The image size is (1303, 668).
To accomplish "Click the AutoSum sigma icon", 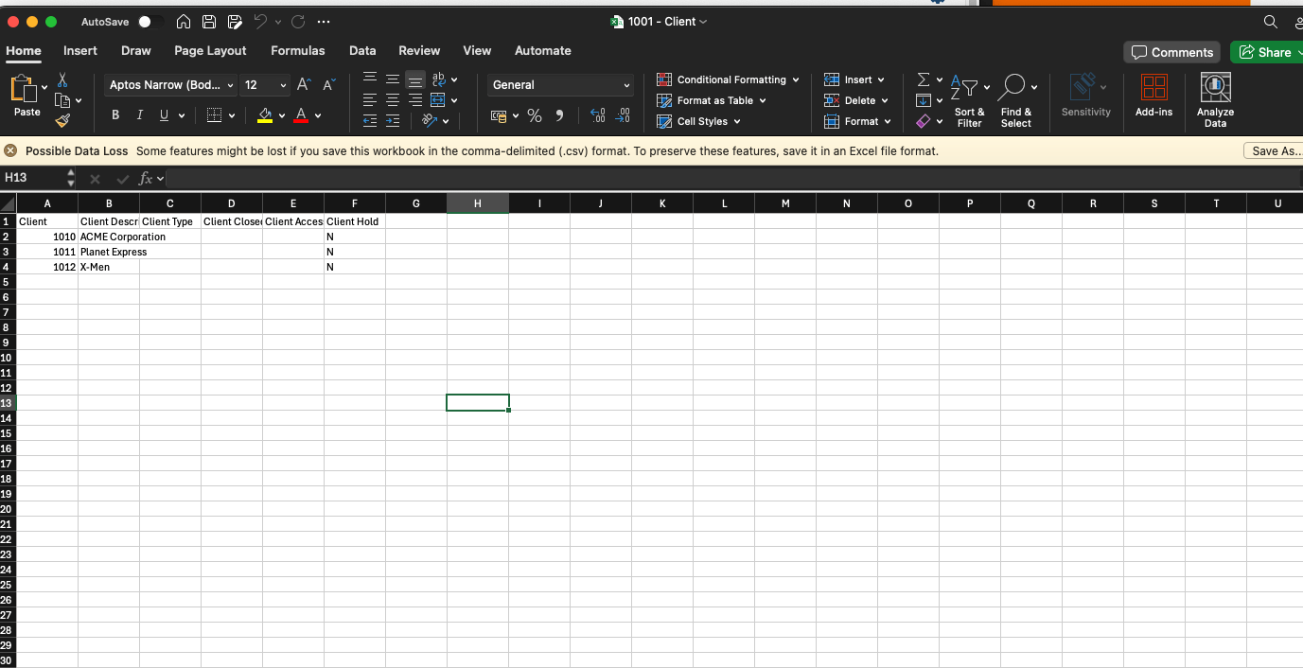I will point(924,80).
